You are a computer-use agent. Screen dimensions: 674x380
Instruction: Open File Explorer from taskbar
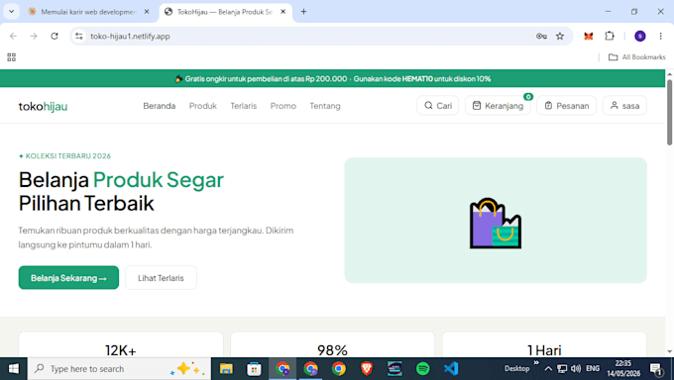click(226, 368)
